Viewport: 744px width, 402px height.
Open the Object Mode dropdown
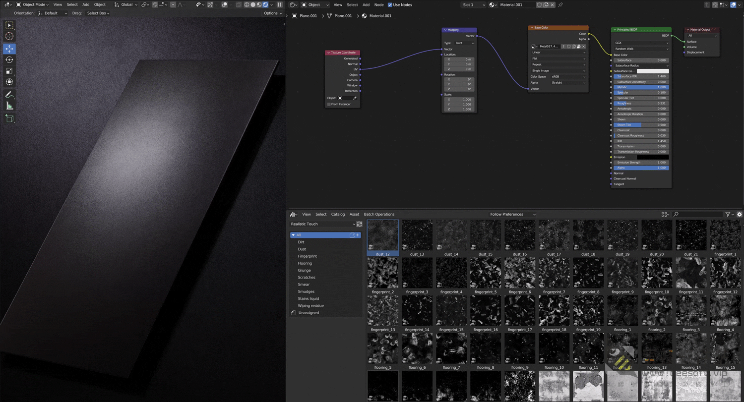coord(33,4)
